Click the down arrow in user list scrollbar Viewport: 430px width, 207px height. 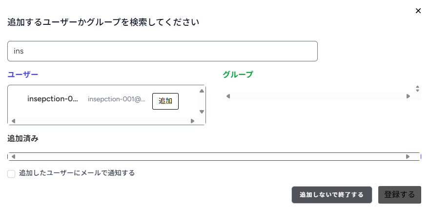click(202, 112)
